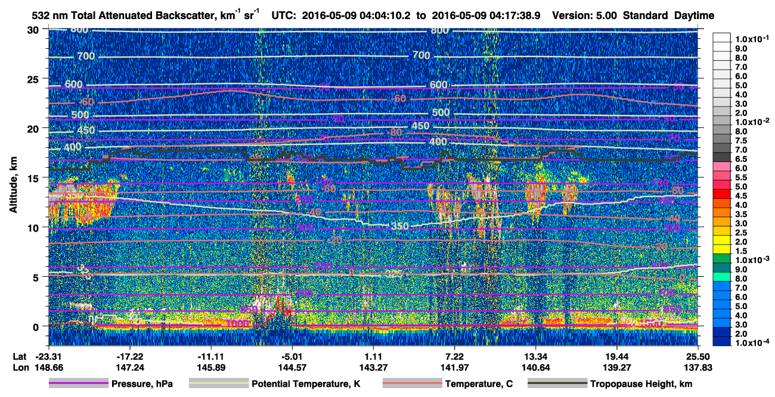Click longitude value 143.27
The width and height of the screenshot is (775, 397).
pos(373,367)
